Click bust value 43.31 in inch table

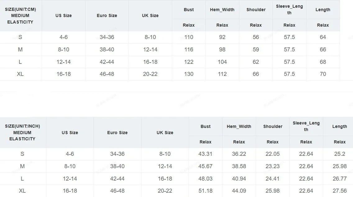205,154
